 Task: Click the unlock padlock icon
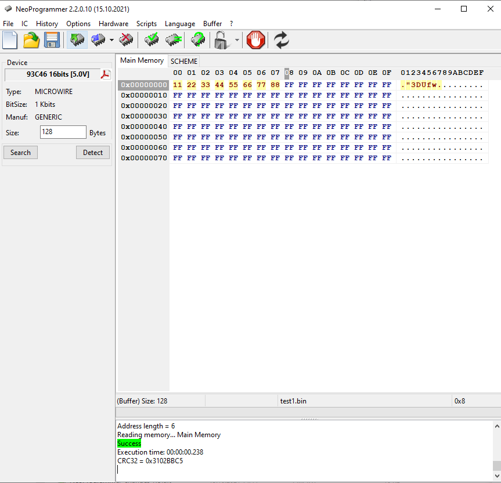click(x=221, y=40)
